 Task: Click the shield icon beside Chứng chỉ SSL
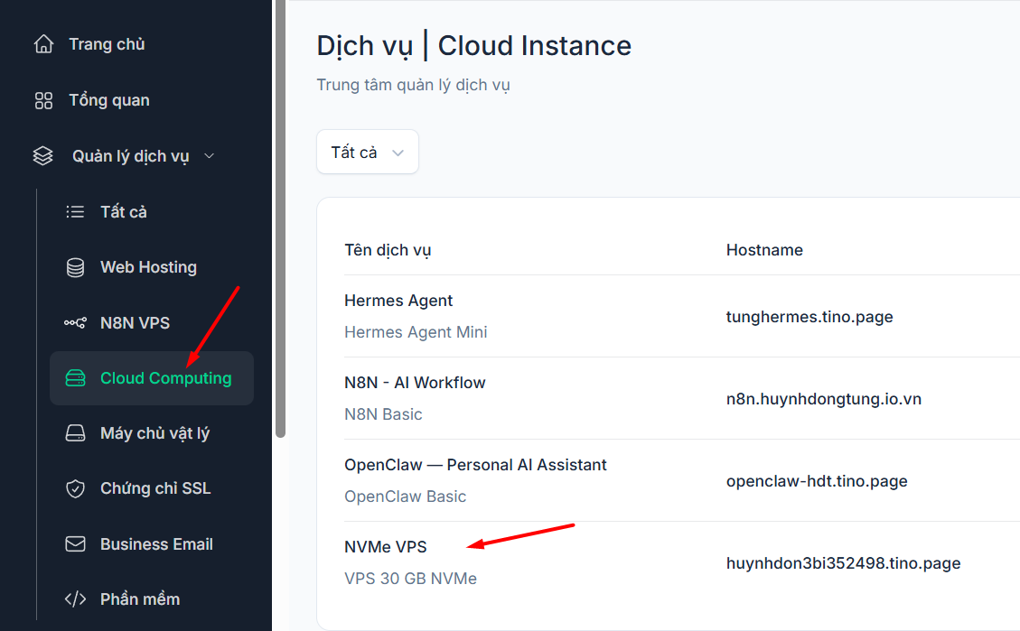click(x=76, y=488)
